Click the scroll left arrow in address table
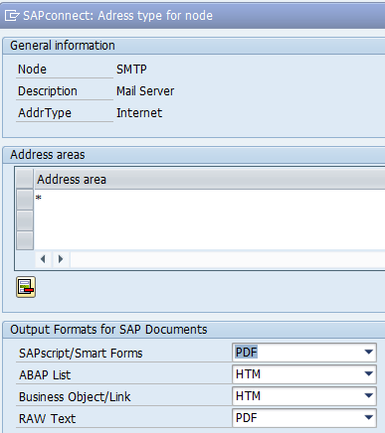 [43, 259]
